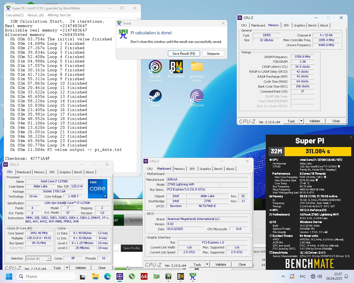Image resolution: width=354 pixels, height=283 pixels.
Task: Click the Закрыть button in Finish dialog
Action: coord(213,54)
